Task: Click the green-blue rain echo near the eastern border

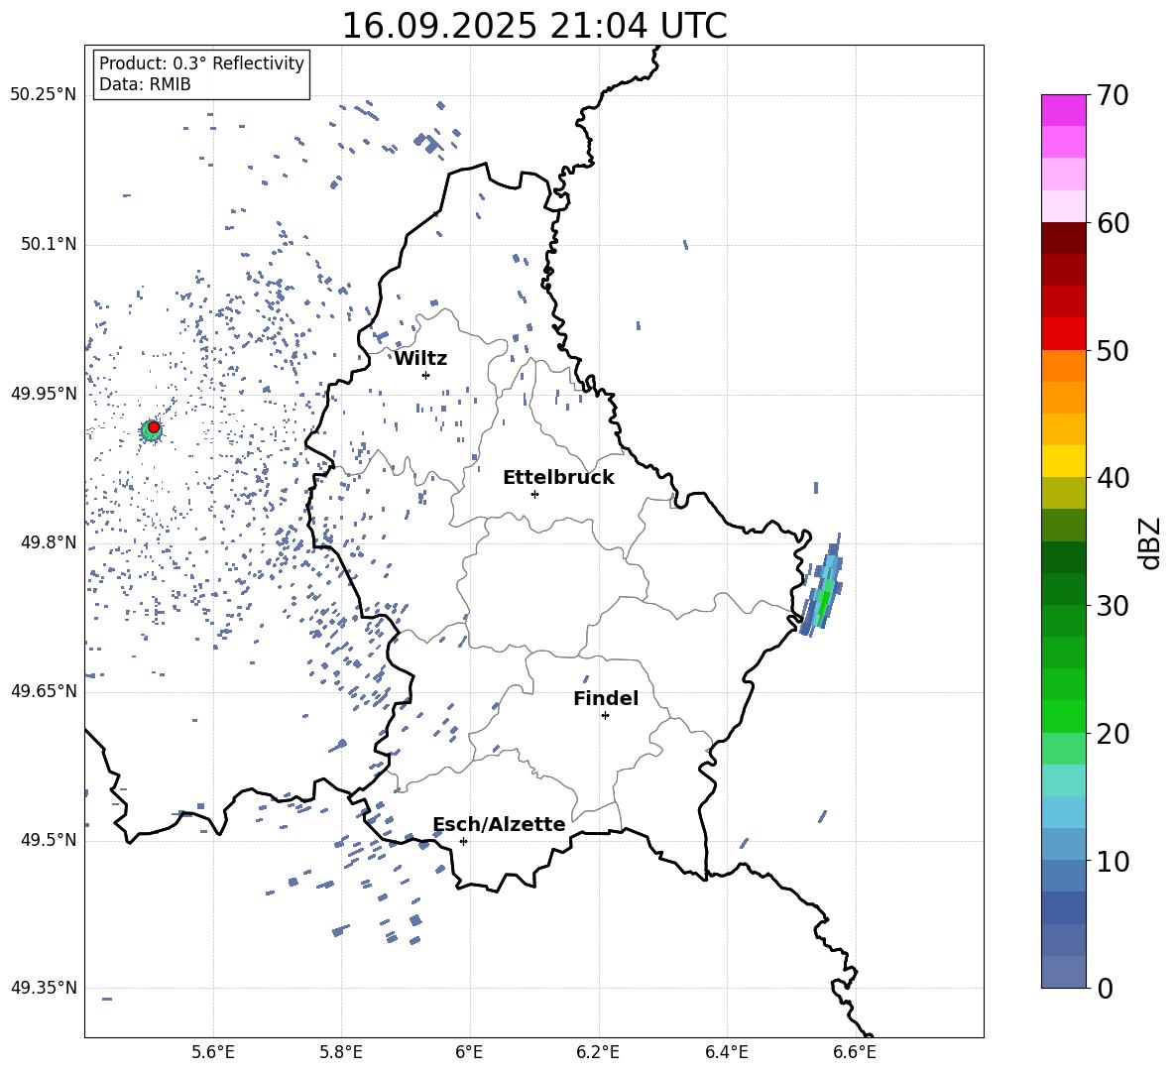Action: [x=822, y=588]
